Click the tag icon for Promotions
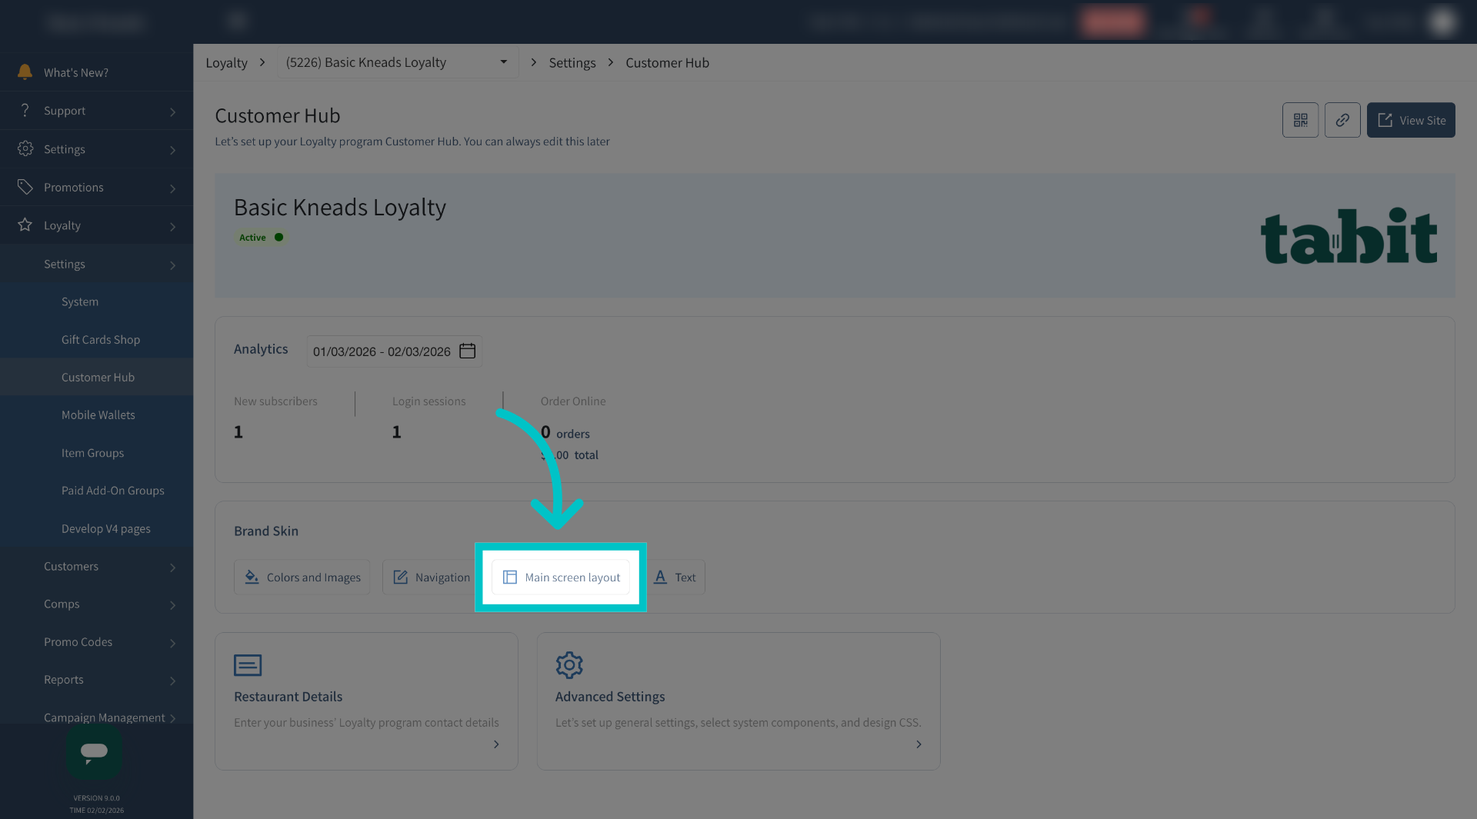The image size is (1477, 819). click(x=25, y=187)
